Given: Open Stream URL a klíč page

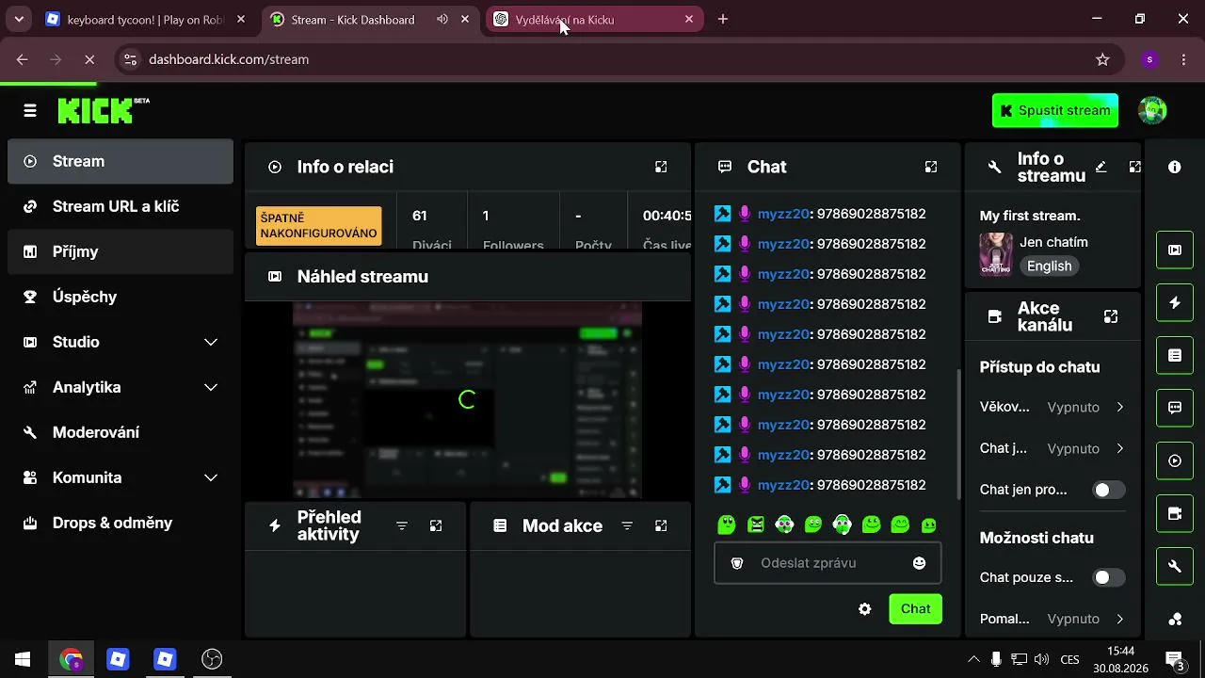Looking at the screenshot, I should (x=120, y=206).
